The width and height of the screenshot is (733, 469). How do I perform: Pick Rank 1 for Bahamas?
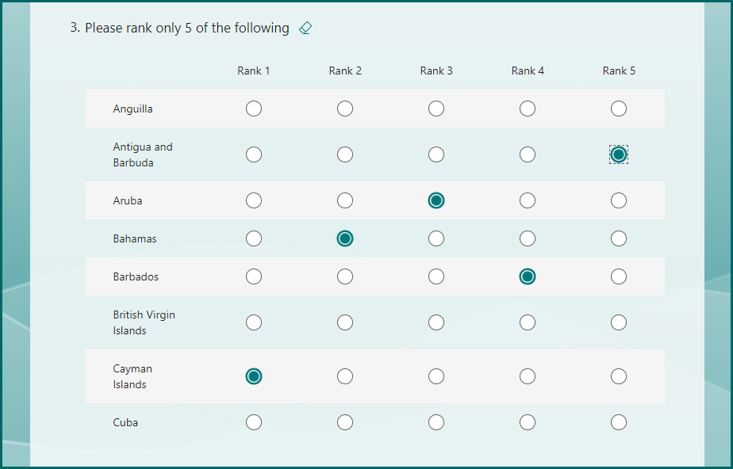254,238
